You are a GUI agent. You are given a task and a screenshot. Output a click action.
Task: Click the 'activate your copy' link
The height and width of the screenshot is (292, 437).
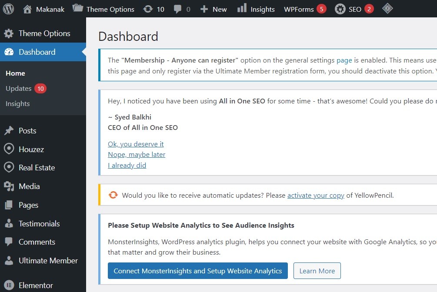pos(316,195)
